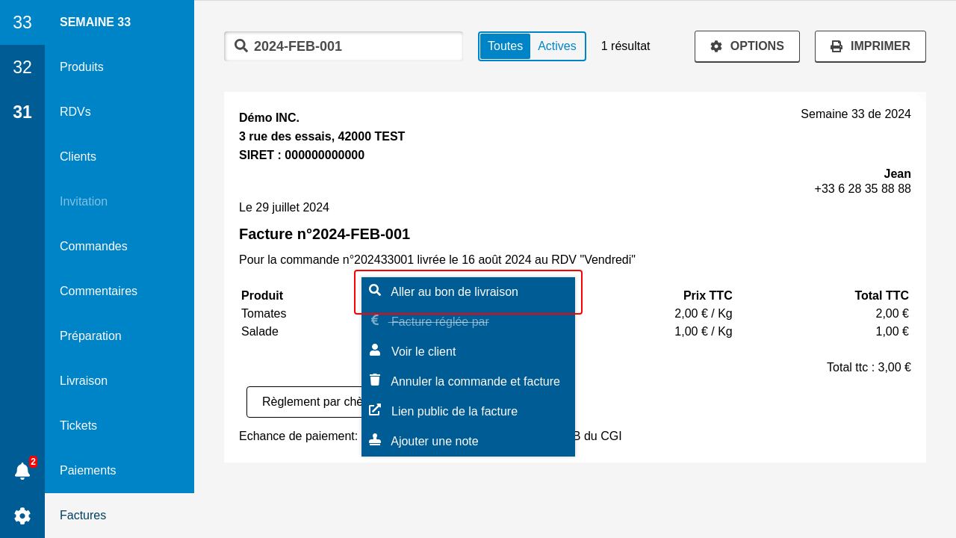This screenshot has height=538, width=956.
Task: Open settings via the gear icon
Action: point(22,516)
